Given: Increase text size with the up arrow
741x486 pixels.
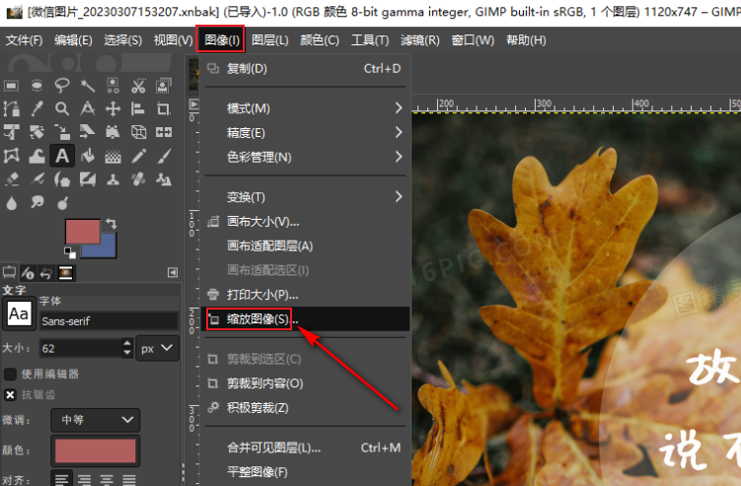Looking at the screenshot, I should [x=127, y=343].
